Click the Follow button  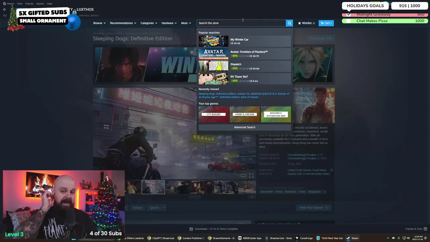coord(137,207)
